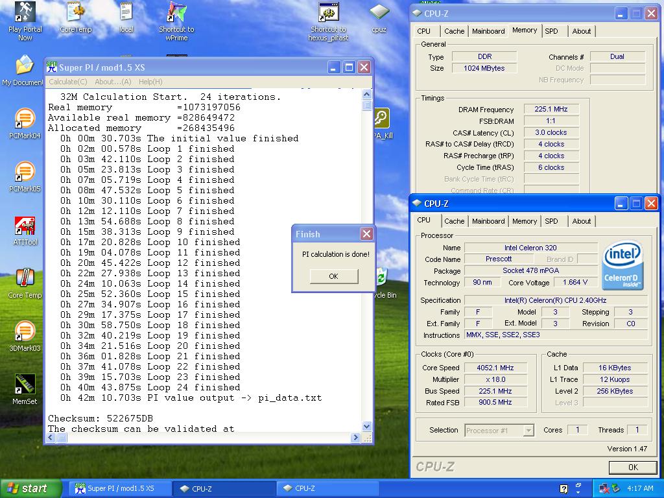Screen dimensions: 664x498
Task: Click the Multiplier x 18.0 field
Action: [x=495, y=379]
